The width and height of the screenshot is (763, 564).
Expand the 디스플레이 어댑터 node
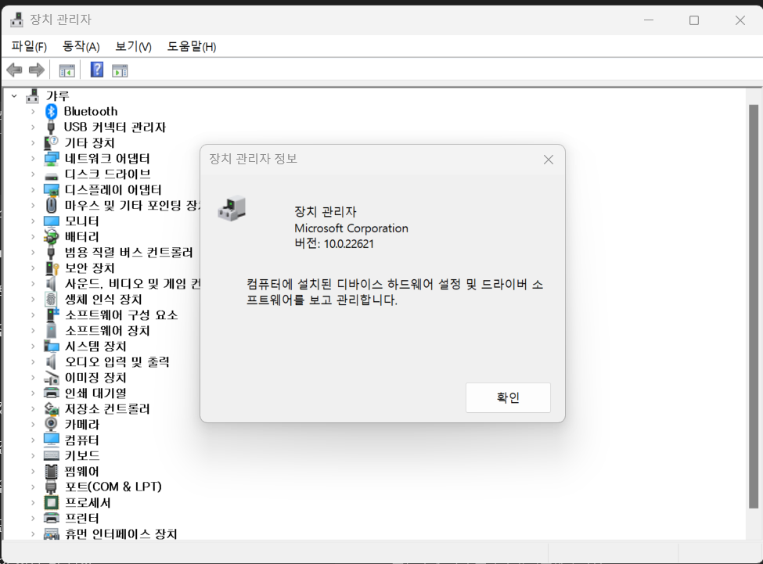(33, 189)
